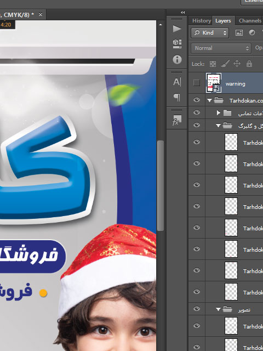Show the warning layer via visibility box
Screen dimensions: 263x351
coord(196,83)
